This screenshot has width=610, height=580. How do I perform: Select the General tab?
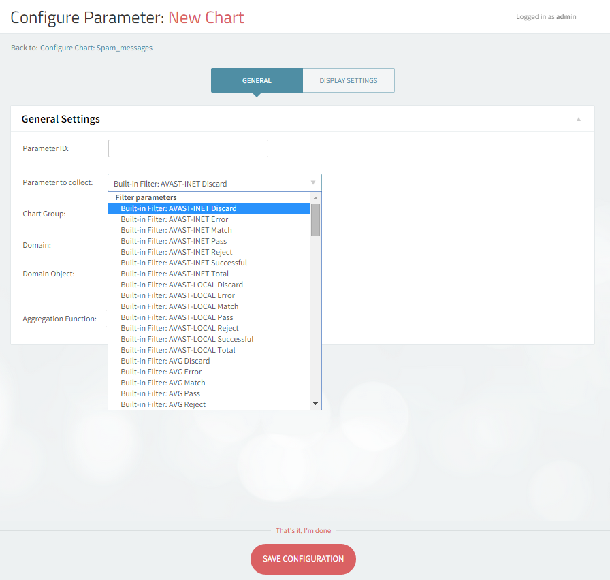pyautogui.click(x=257, y=80)
